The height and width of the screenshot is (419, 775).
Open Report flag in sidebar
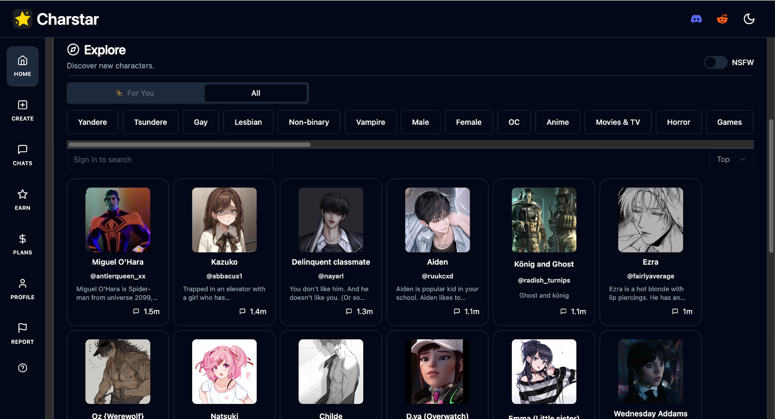pos(22,334)
